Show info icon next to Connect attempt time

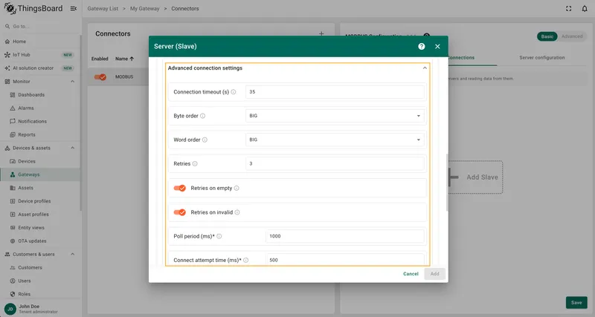246,260
